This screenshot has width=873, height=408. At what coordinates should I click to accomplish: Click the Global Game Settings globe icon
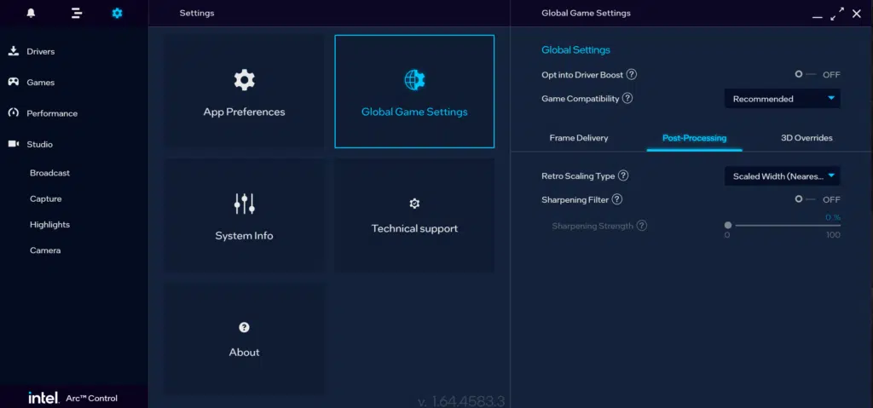tap(414, 80)
